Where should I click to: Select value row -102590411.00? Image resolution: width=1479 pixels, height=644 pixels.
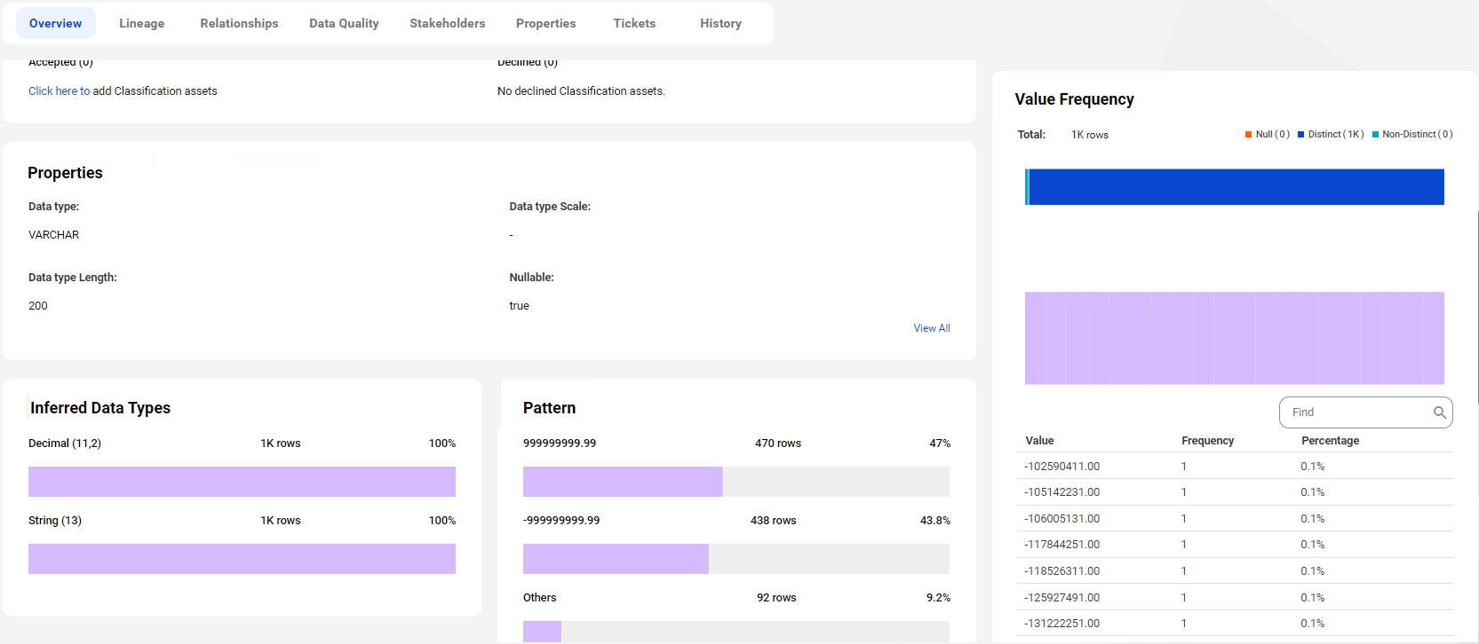click(1235, 467)
